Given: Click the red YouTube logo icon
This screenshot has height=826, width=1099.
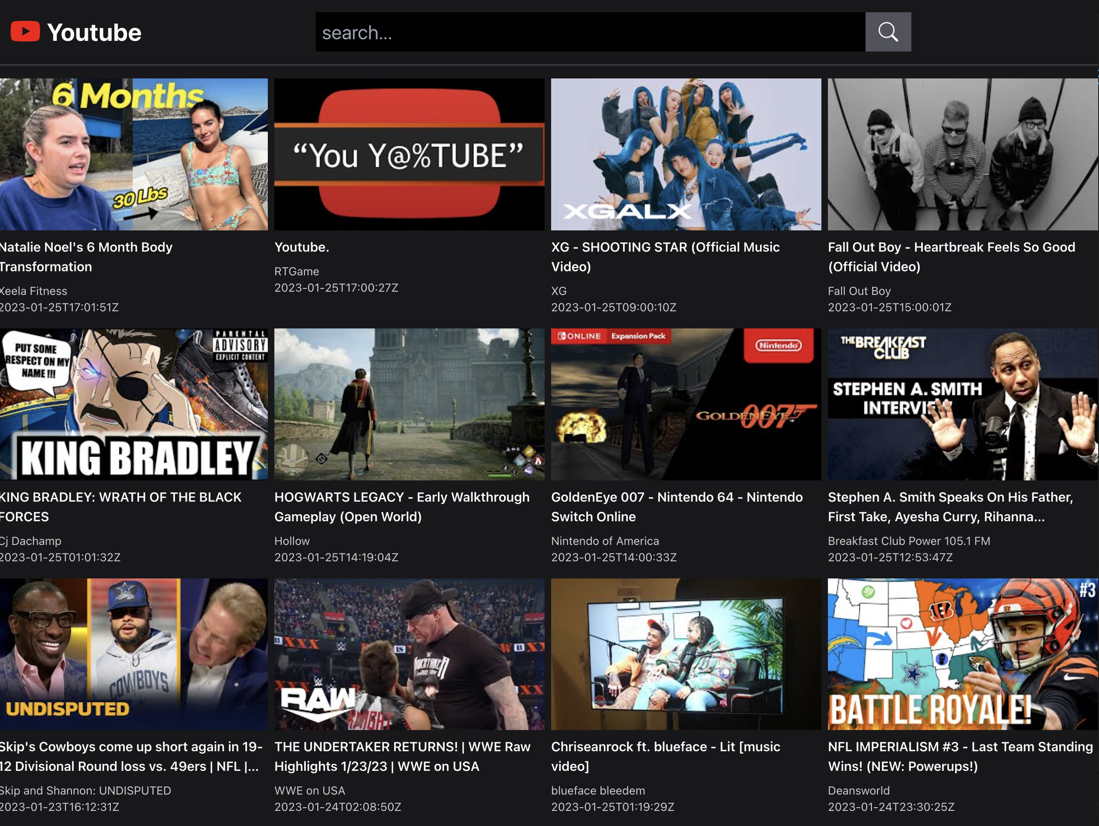Looking at the screenshot, I should pos(25,31).
